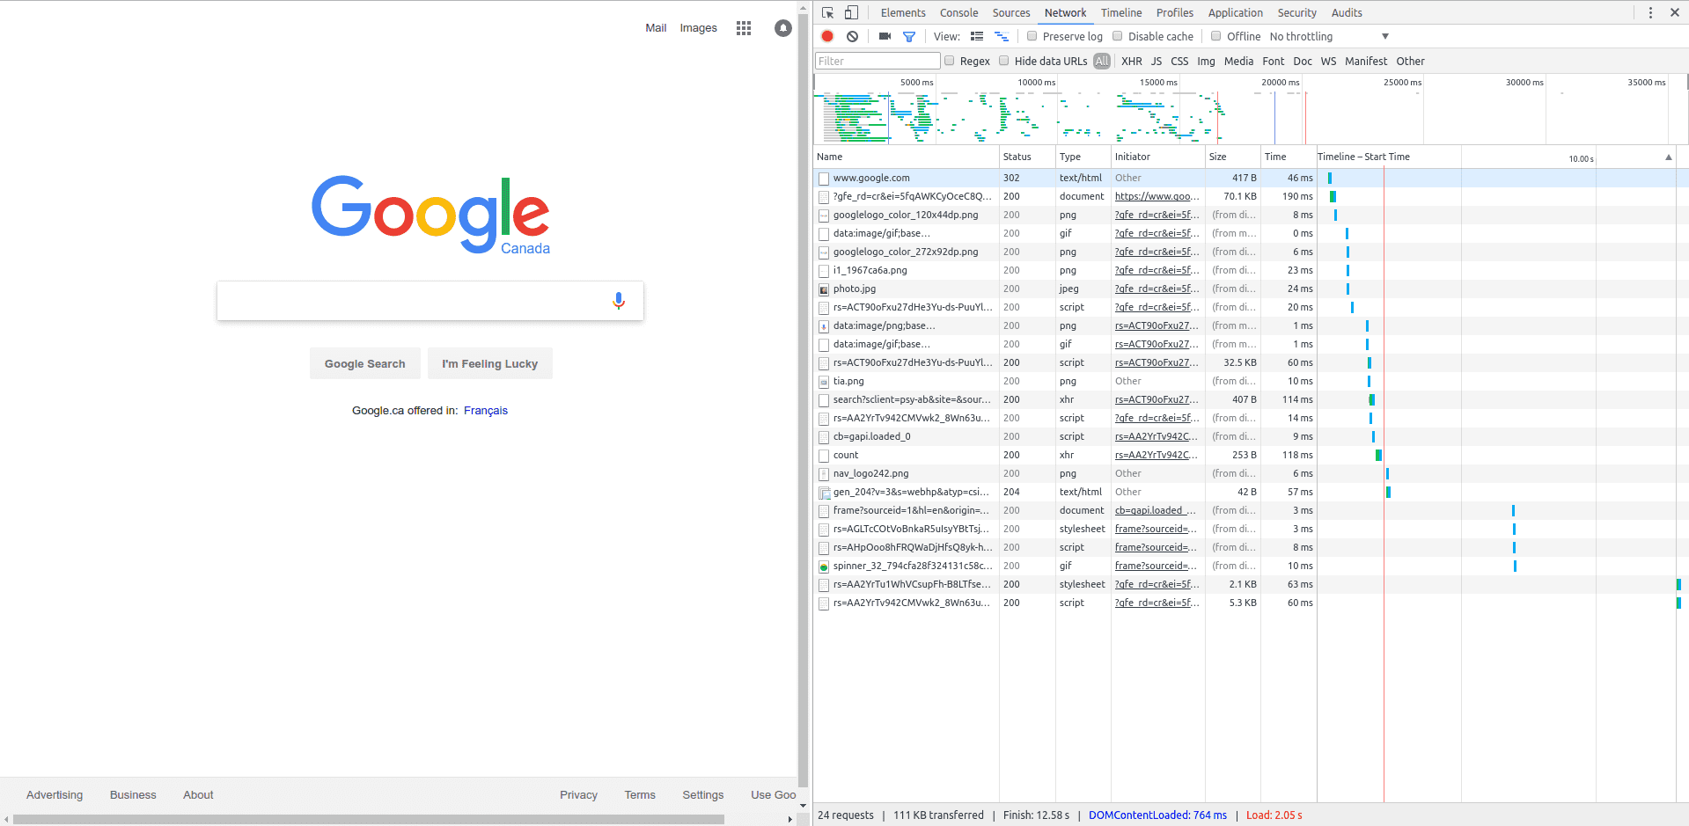Open the Privacy footer link
Viewport: 1689px width, 826px height.
pos(578,795)
